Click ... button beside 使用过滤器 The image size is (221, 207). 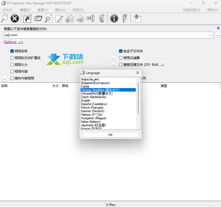click(113, 58)
